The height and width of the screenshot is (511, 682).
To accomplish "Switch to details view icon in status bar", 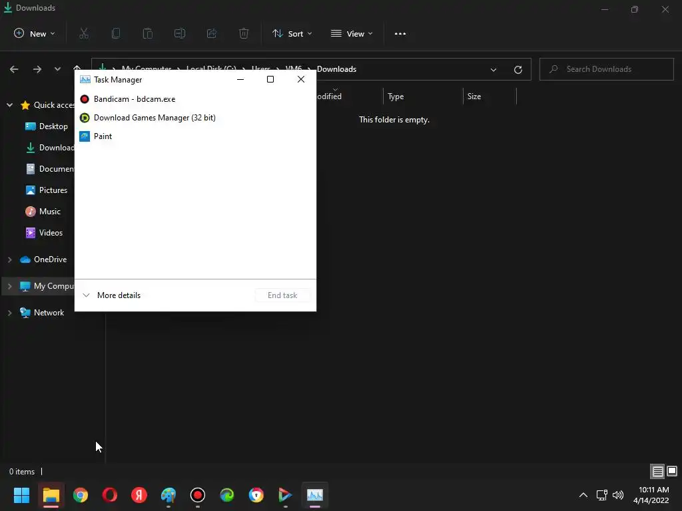I will 657,472.
